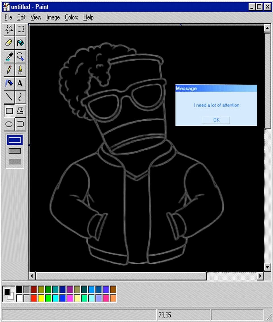Image resolution: width=273 pixels, height=322 pixels.
Task: Choose the Eraser tool
Action: click(9, 43)
